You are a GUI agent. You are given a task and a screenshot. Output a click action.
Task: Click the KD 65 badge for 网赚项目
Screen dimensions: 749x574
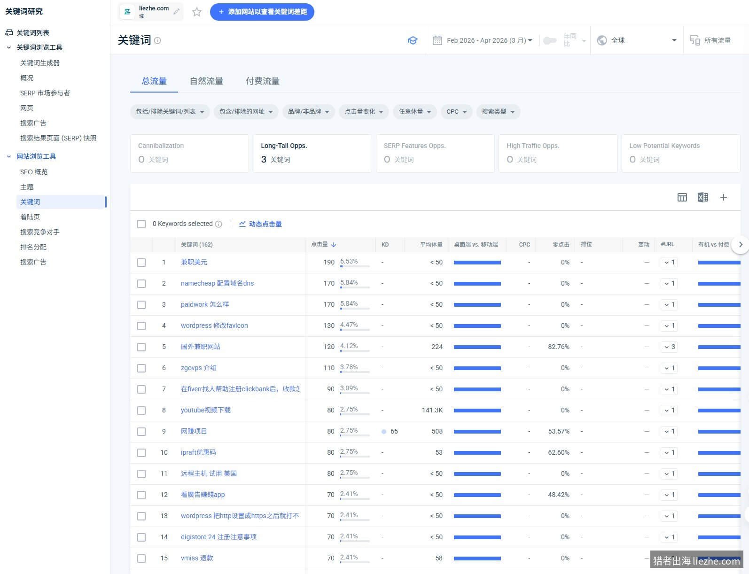[390, 431]
